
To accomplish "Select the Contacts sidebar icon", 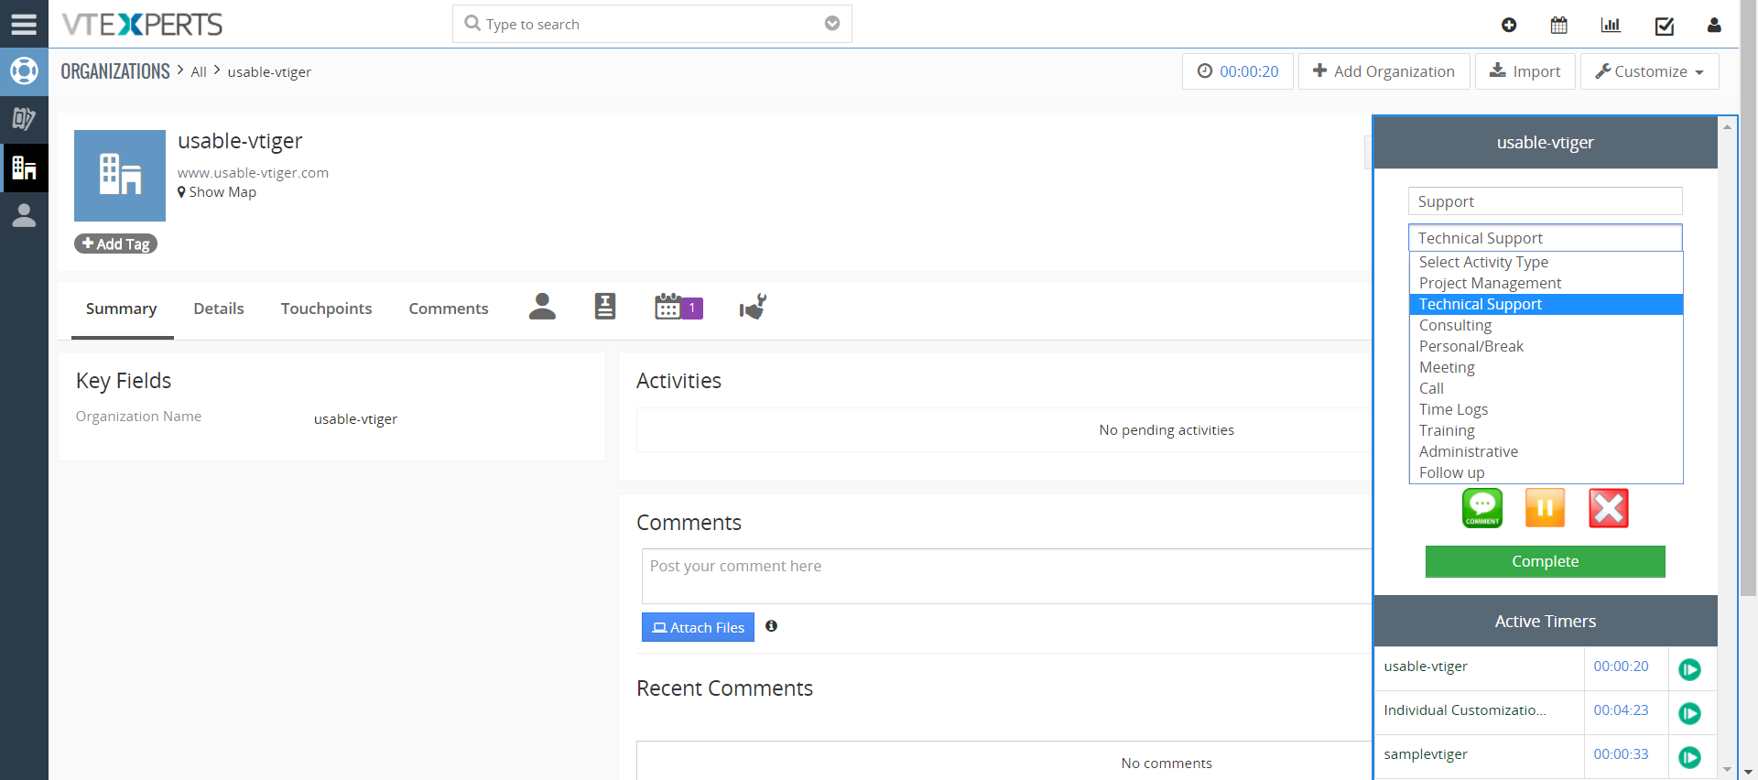I will coord(24,215).
